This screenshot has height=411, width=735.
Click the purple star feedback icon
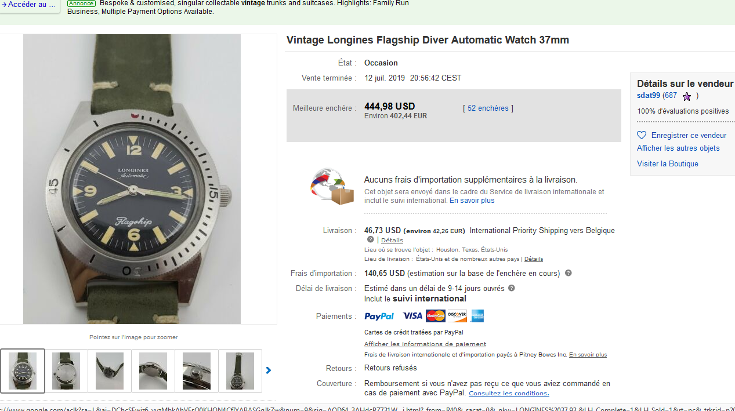687,96
